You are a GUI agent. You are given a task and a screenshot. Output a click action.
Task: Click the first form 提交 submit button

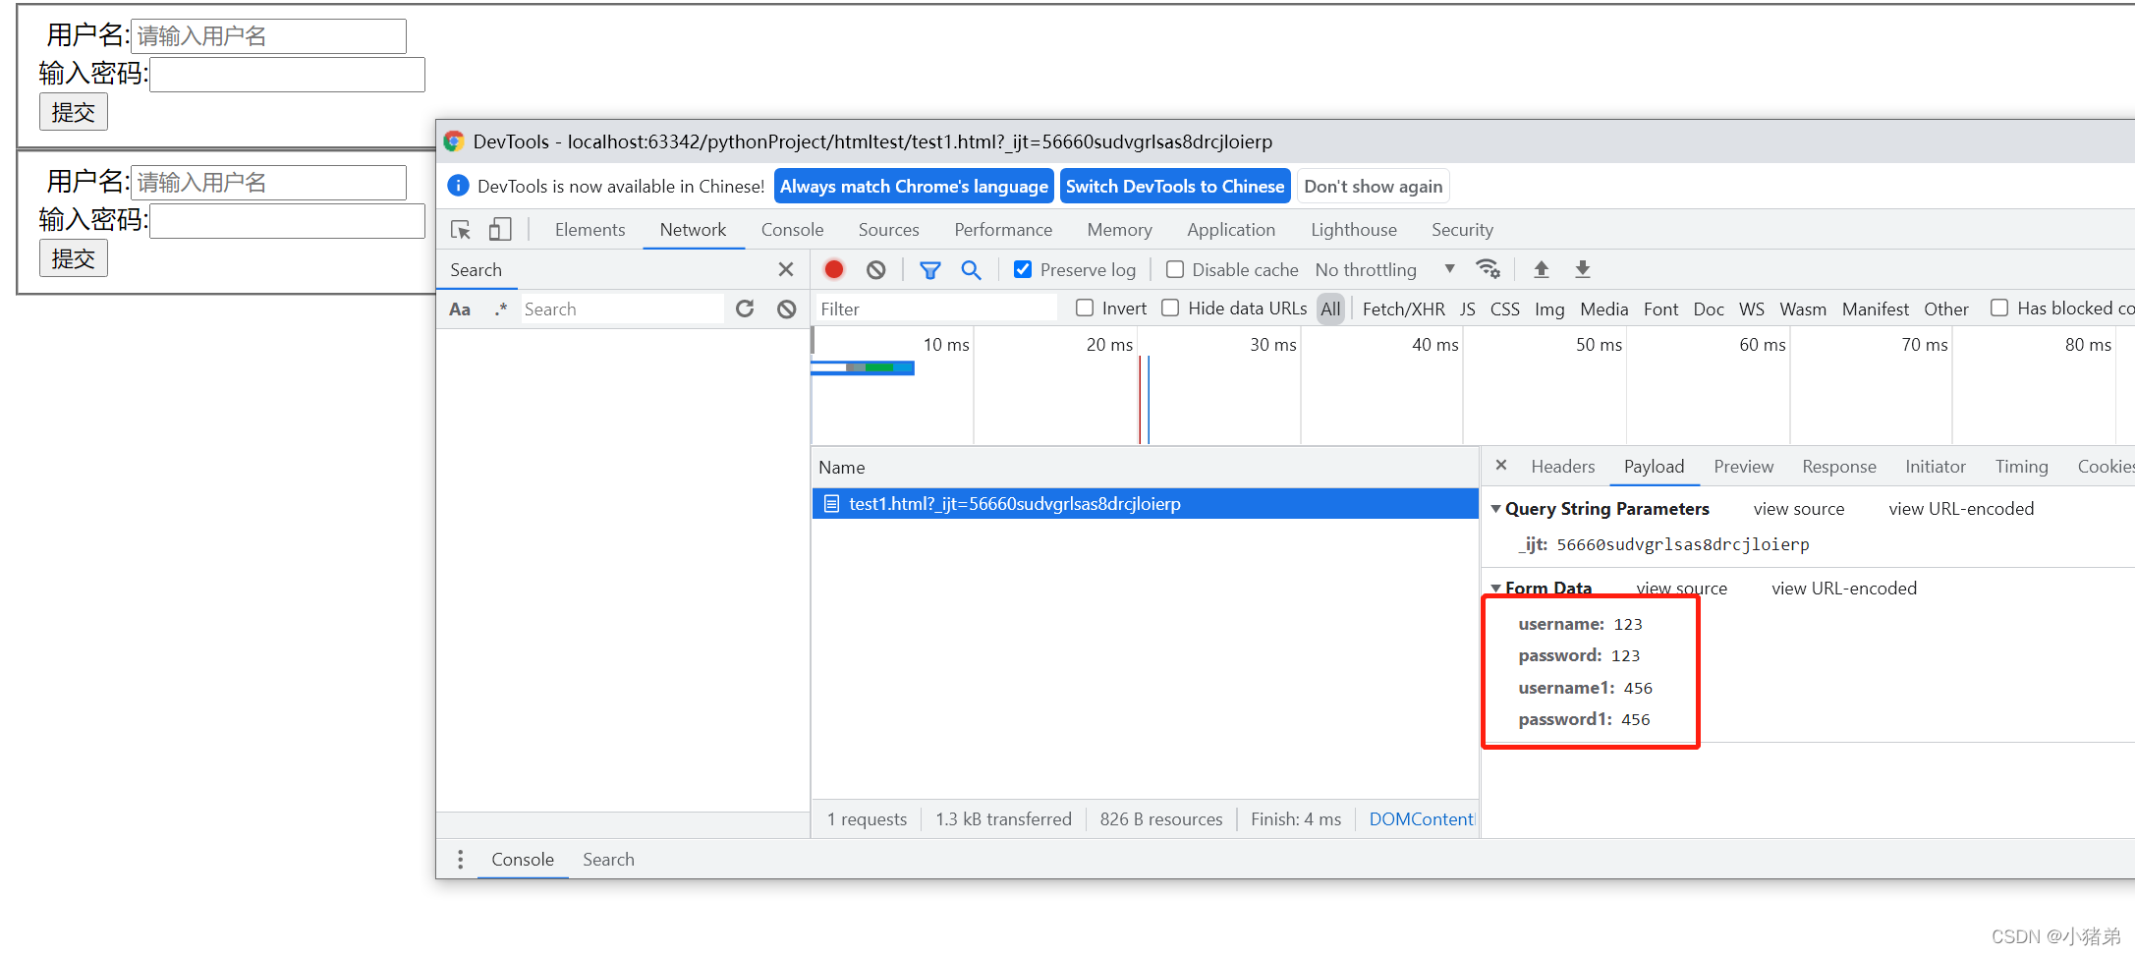pos(74,112)
